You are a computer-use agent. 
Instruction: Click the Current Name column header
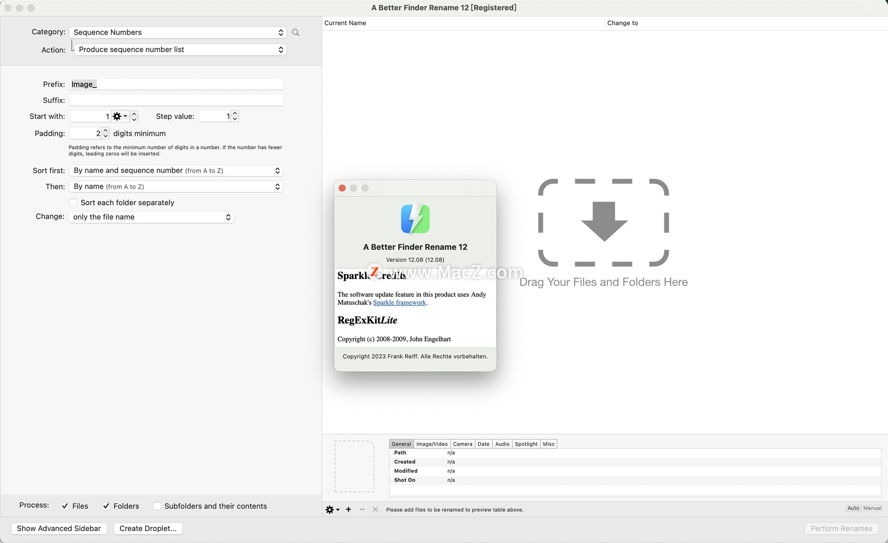tap(463, 23)
